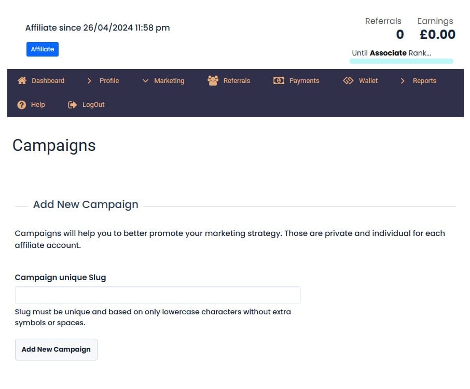
Task: Submit with the Add New Campaign button
Action: coord(56,350)
